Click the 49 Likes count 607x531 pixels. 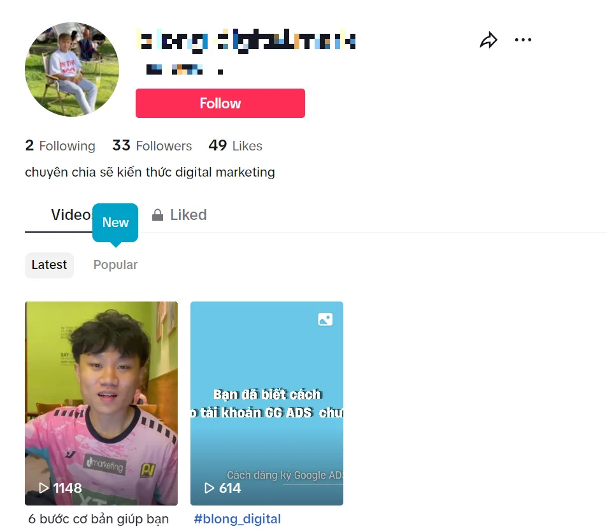[x=236, y=146]
